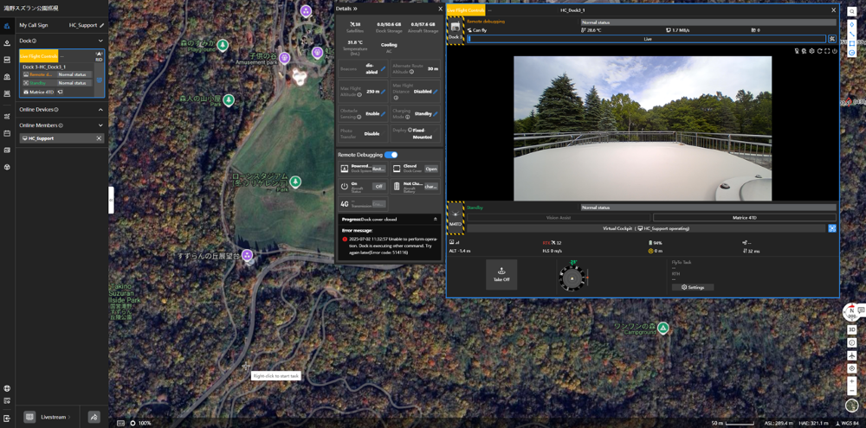The image size is (866, 428).
Task: Collapse the Dock section chevron
Action: [100, 41]
